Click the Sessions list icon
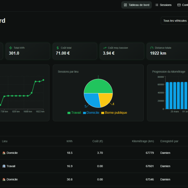Viewport: 188px width, 188px height. [x=157, y=5]
